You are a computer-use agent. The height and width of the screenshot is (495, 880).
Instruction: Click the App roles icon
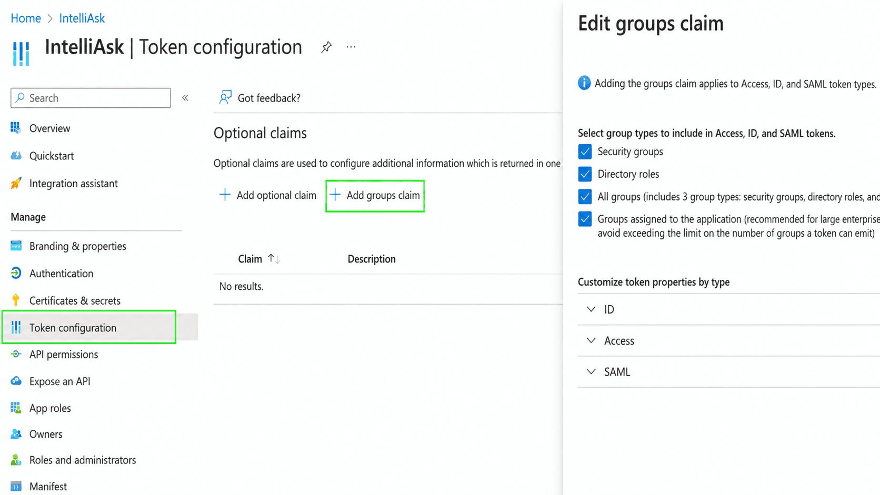click(16, 408)
